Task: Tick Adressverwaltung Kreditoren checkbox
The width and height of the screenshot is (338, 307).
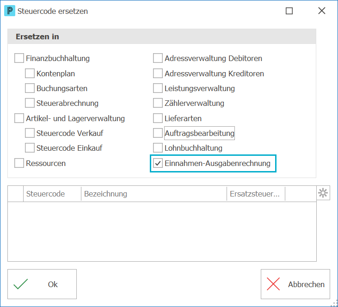Action: tap(158, 74)
